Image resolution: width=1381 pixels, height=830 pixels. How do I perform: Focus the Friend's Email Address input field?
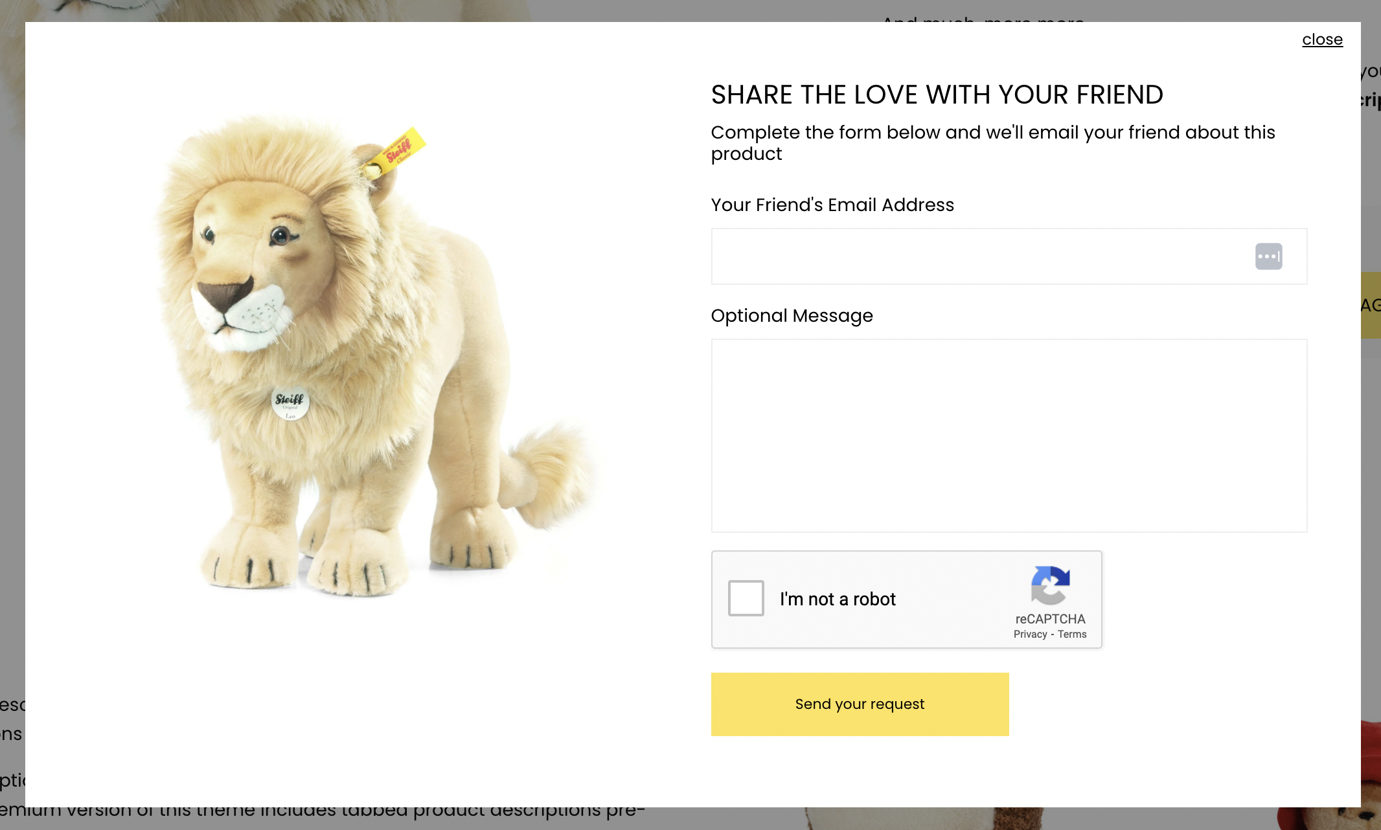pos(978,256)
